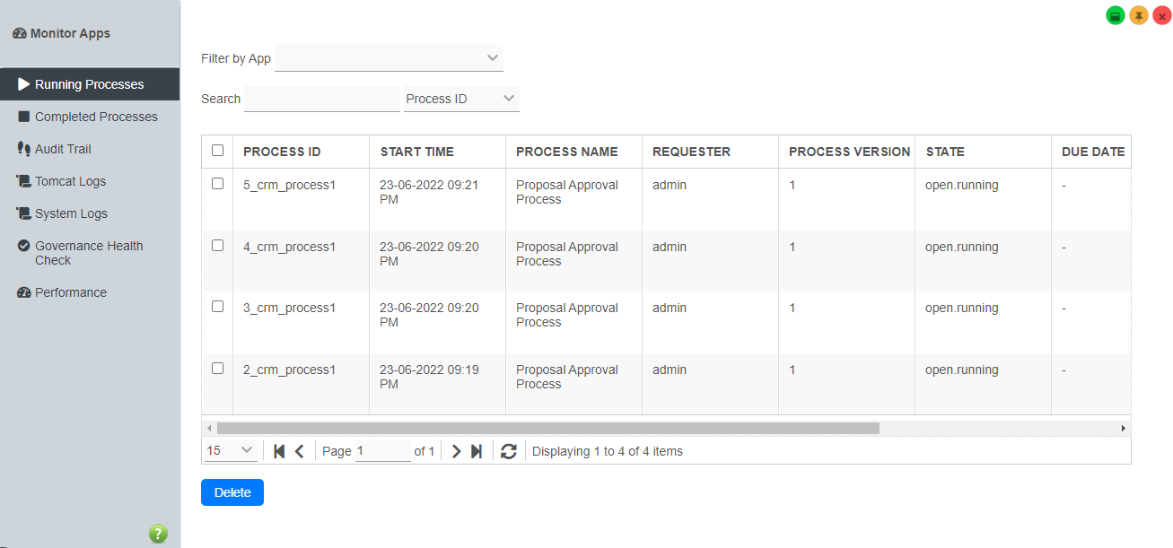Toggle the select-all header checkbox
The height and width of the screenshot is (548, 1173).
pyautogui.click(x=217, y=151)
